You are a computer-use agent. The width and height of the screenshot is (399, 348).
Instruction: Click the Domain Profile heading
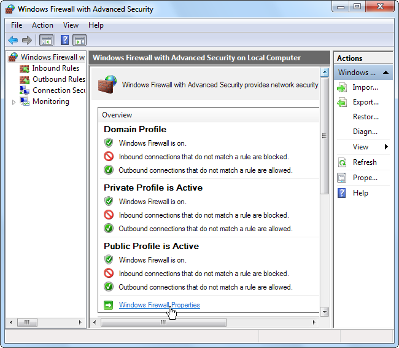(x=135, y=129)
